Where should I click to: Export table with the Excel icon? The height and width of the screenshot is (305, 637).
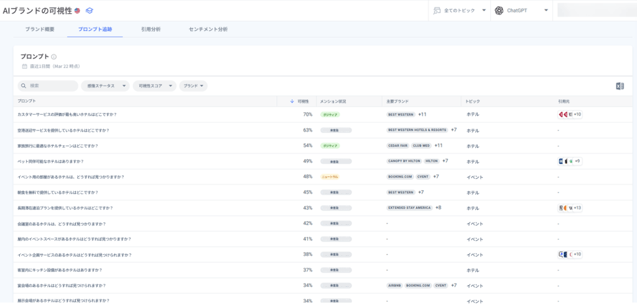(620, 86)
